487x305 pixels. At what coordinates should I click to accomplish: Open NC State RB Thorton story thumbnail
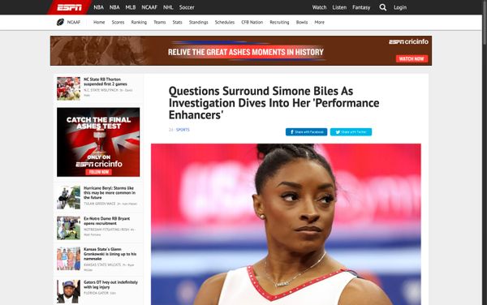coord(68,88)
